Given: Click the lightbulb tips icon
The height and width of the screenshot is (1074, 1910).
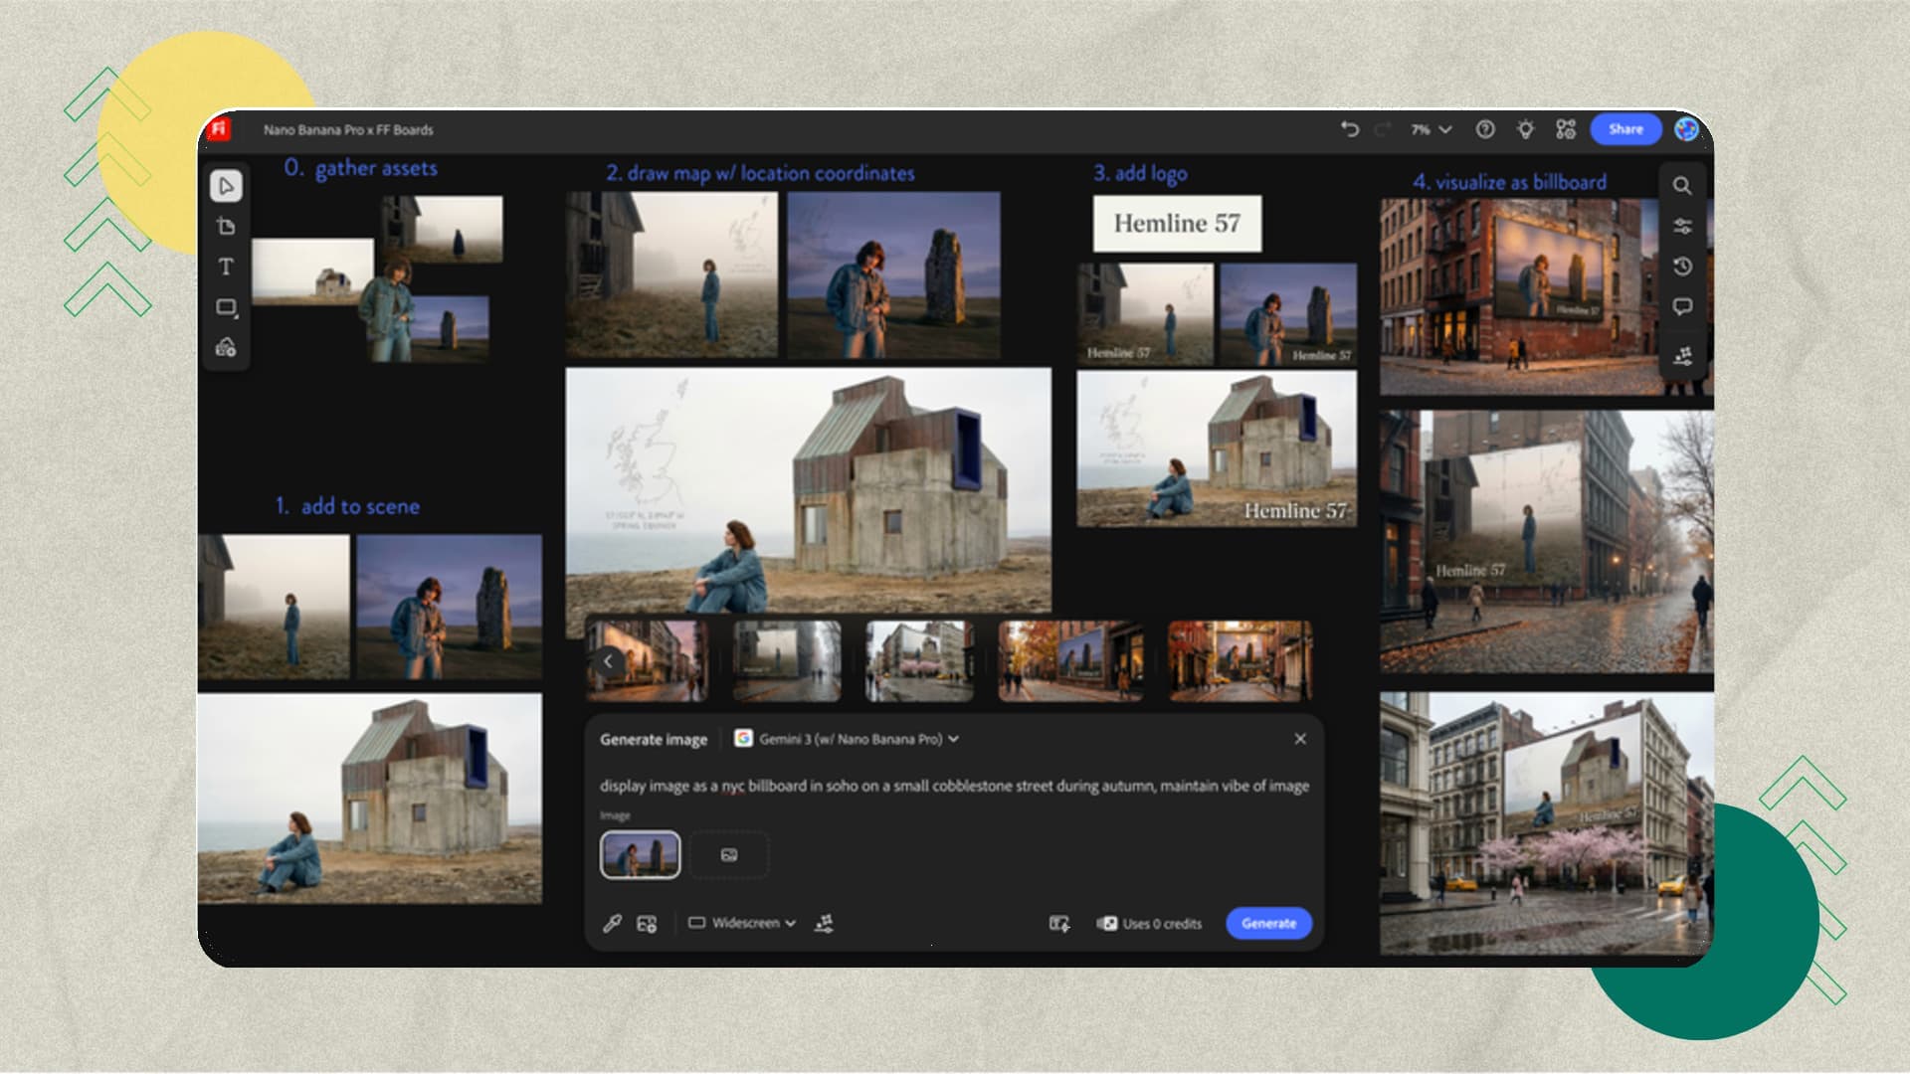Looking at the screenshot, I should point(1525,129).
